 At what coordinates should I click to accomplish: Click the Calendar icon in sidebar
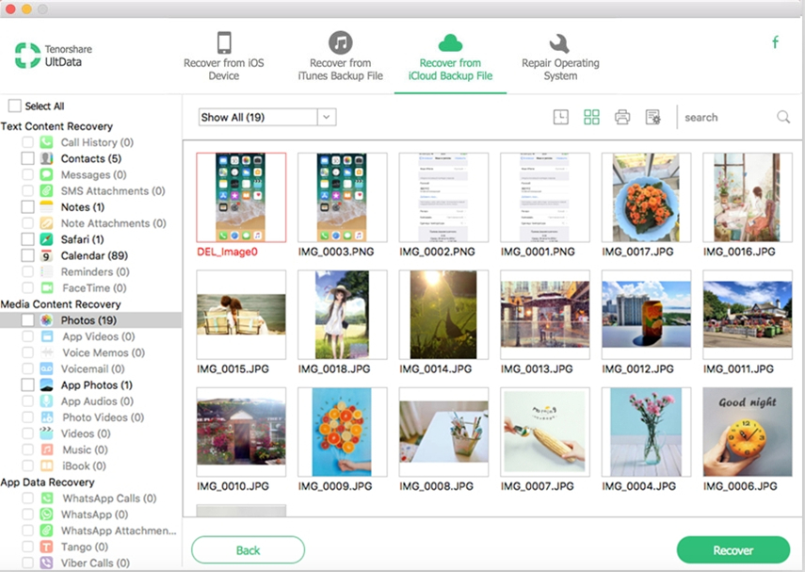click(x=47, y=255)
